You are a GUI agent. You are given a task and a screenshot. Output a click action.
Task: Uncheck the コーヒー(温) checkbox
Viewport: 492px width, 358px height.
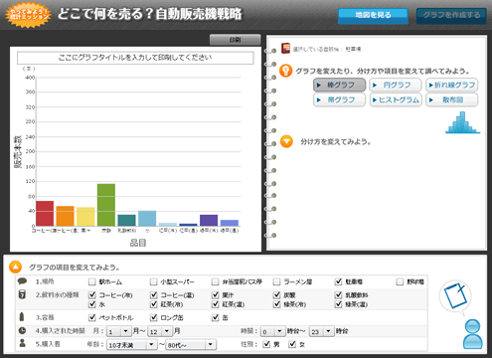[153, 294]
